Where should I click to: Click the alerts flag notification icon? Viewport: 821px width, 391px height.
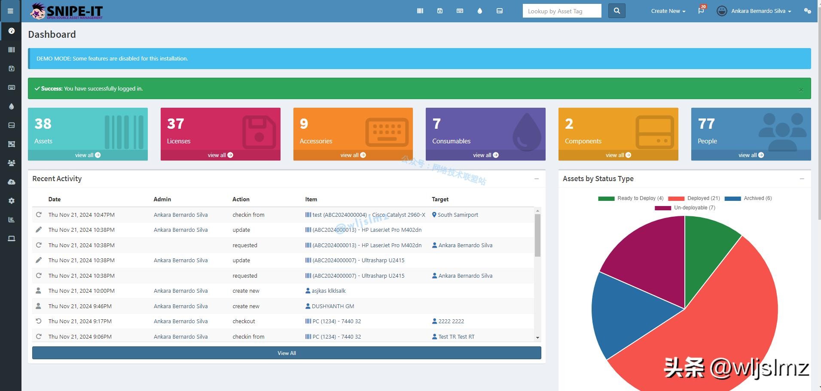[x=701, y=11]
